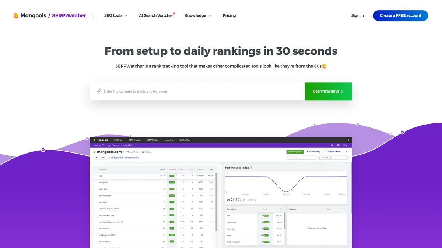
Task: Click the '+0.03 %' performance change value
Action: coord(251,200)
